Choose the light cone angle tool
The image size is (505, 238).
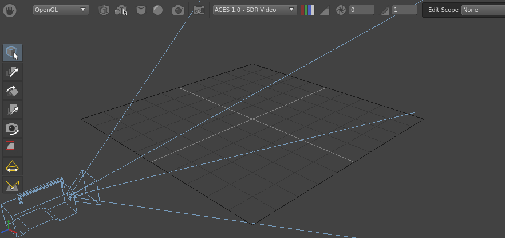(x=13, y=167)
